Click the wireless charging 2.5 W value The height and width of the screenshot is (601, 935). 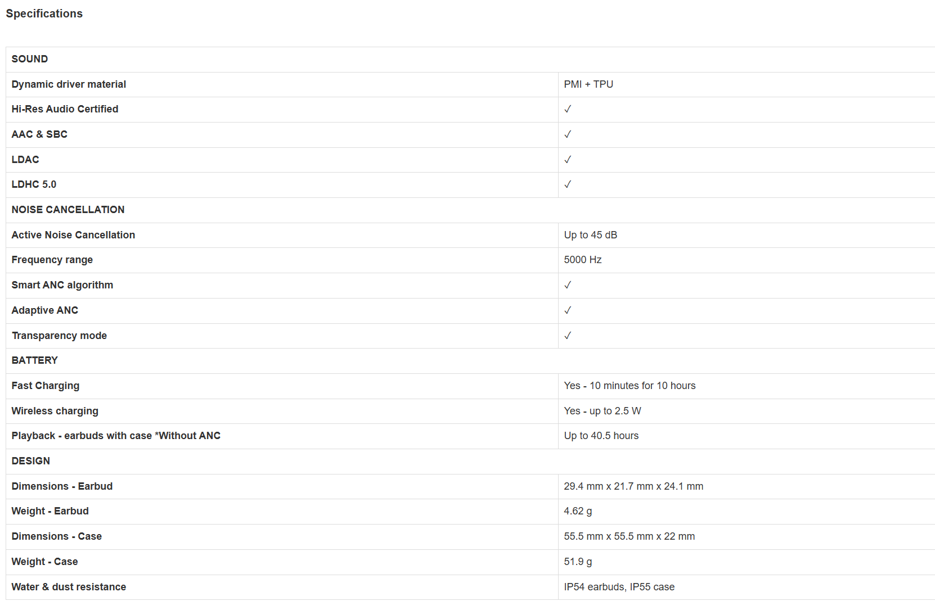tap(603, 411)
